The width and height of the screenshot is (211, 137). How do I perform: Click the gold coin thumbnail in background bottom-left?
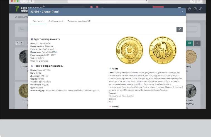[x=24, y=91]
